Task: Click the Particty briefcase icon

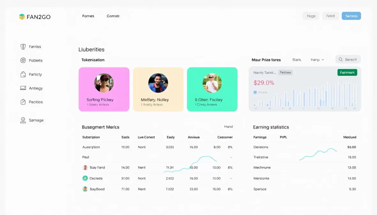Action: (x=23, y=74)
